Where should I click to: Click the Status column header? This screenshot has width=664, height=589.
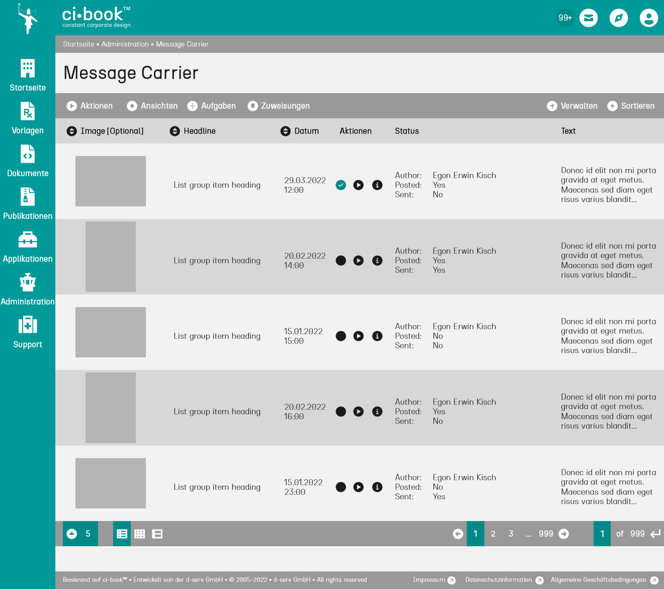(x=406, y=131)
